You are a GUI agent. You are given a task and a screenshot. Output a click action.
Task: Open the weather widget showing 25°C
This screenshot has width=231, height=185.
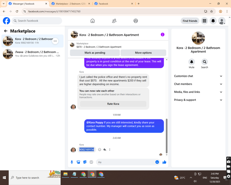tap(179, 178)
